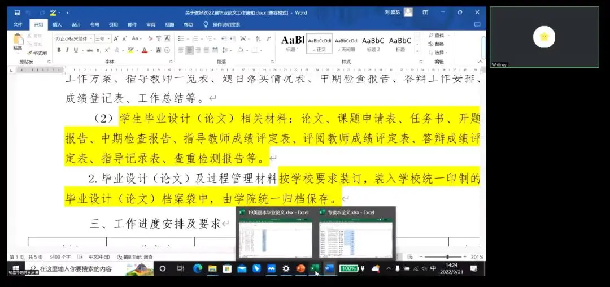Open the numbered list dropdown
Screen dimensions: 610x287
pos(202,38)
